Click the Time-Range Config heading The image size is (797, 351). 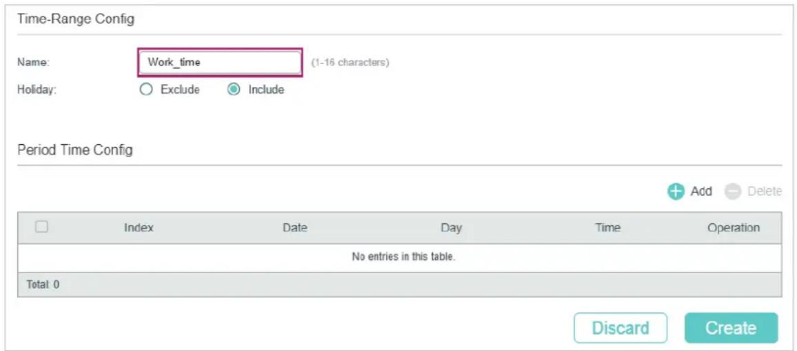click(x=76, y=19)
